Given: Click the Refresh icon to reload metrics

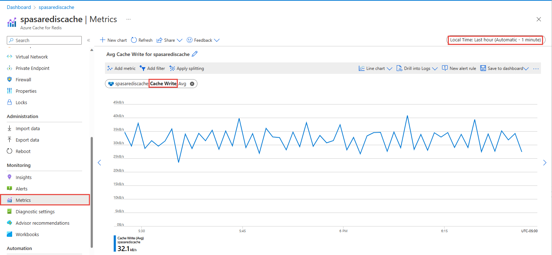Looking at the screenshot, I should [x=141, y=40].
